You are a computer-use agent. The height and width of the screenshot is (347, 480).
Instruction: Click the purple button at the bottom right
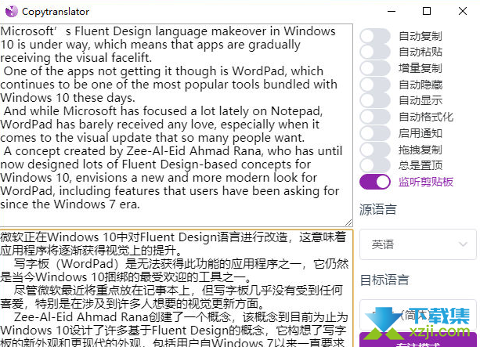point(418,340)
